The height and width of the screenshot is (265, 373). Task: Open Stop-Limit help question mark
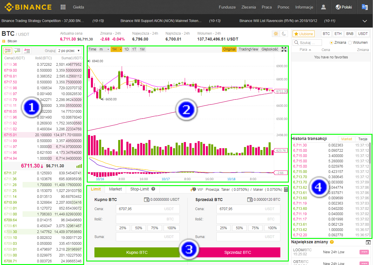click(x=153, y=189)
